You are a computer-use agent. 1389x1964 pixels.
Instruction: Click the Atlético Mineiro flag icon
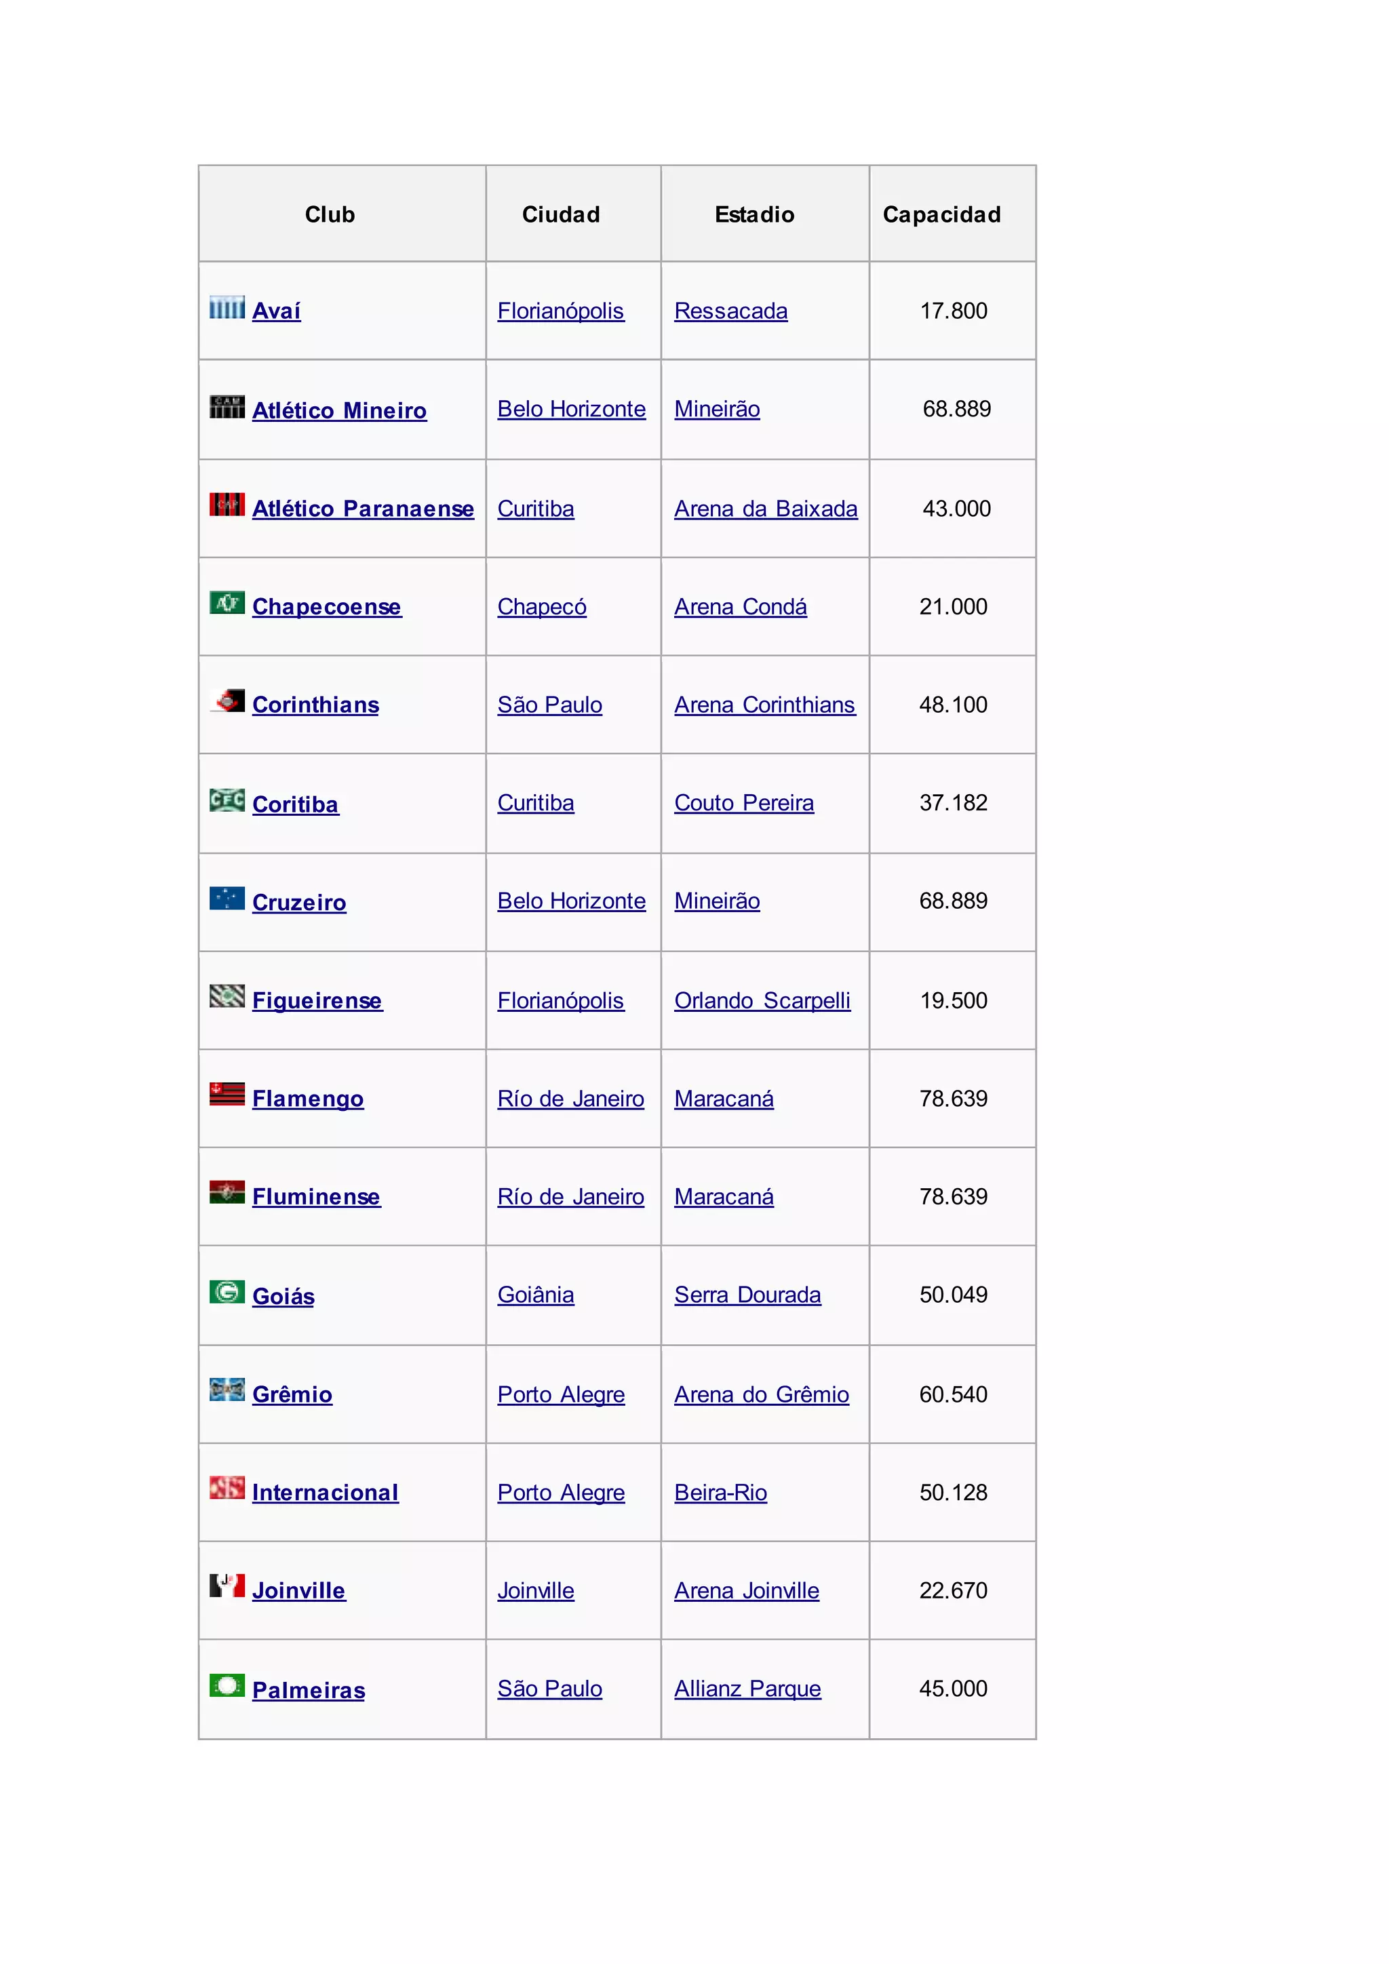[227, 406]
